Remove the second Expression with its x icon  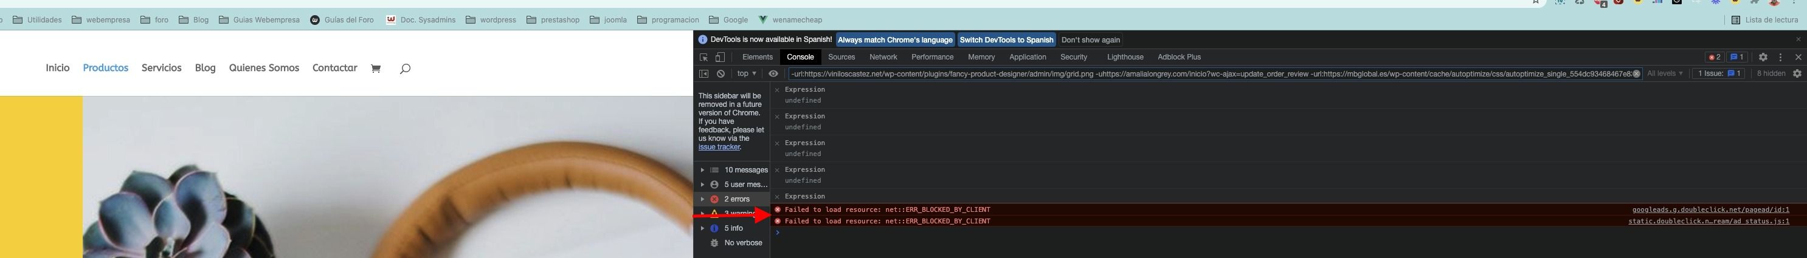point(776,117)
